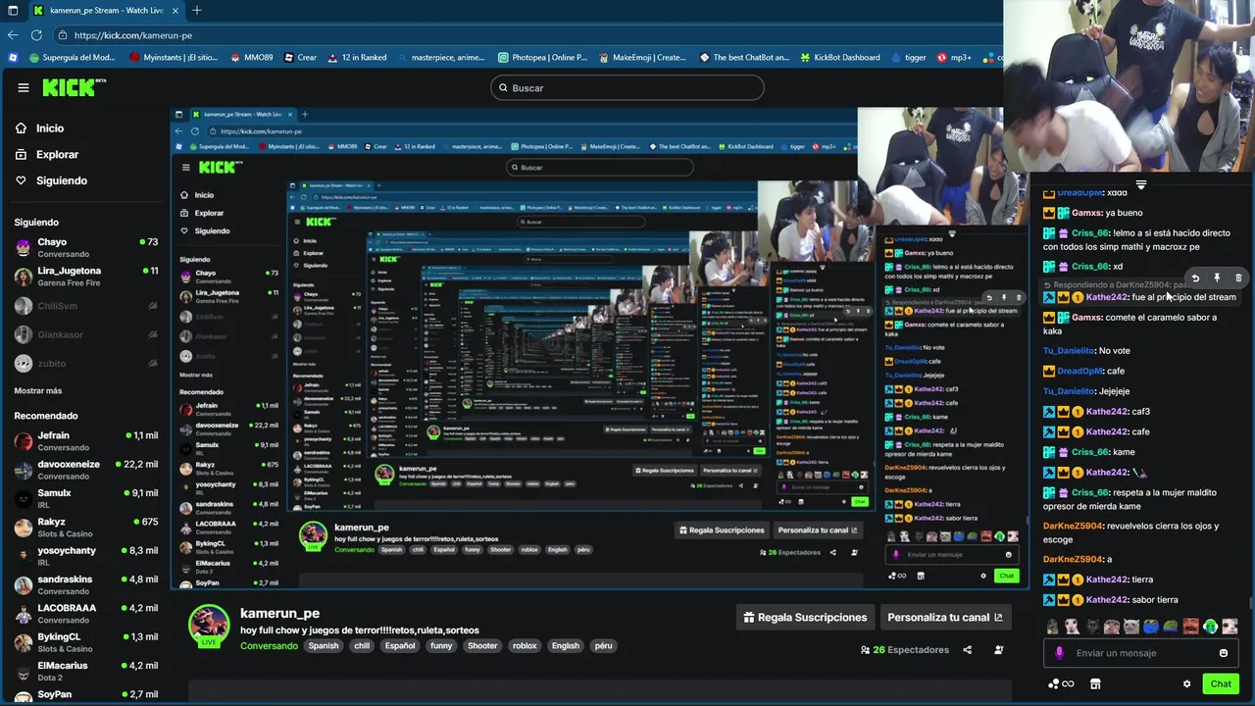Click Personaliza tu canal button
1255x706 pixels.
[945, 618]
